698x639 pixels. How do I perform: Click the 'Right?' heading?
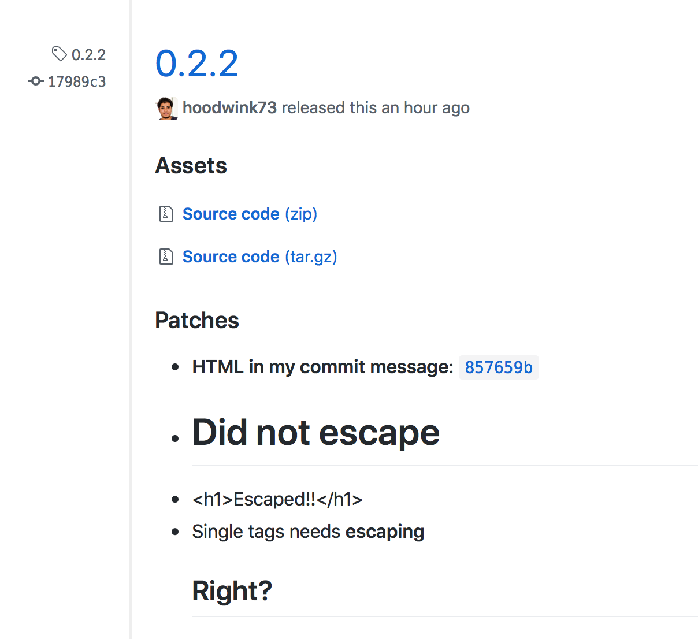pos(232,590)
